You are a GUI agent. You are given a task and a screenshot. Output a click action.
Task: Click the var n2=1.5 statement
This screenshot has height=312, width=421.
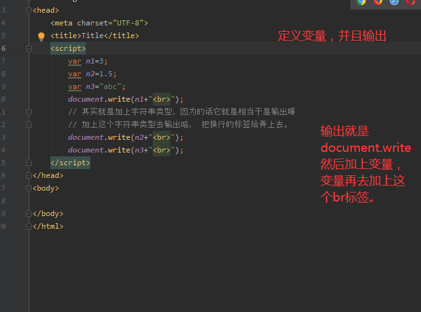[92, 74]
